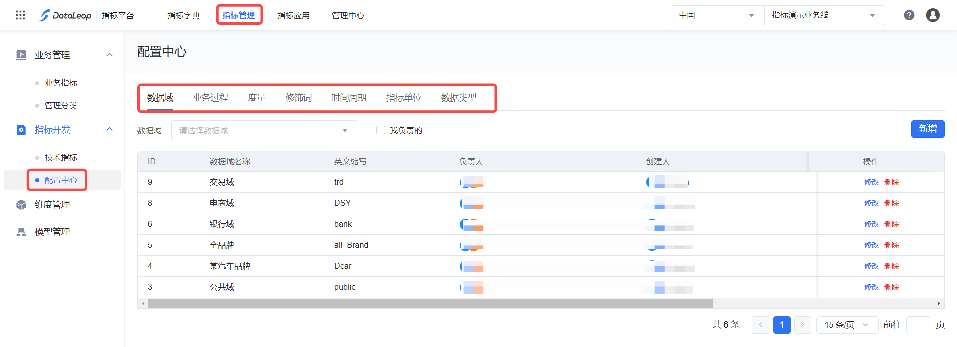Switch to the 业务过程 tab
Viewport: 957px width, 347px height.
click(x=210, y=98)
